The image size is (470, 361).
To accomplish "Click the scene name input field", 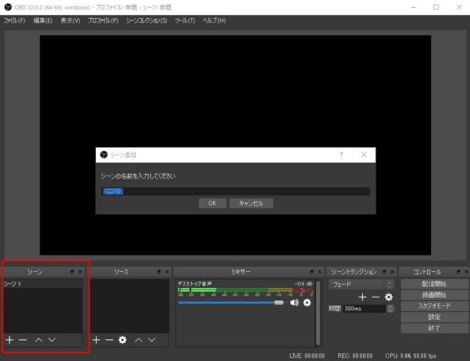I will pos(235,191).
